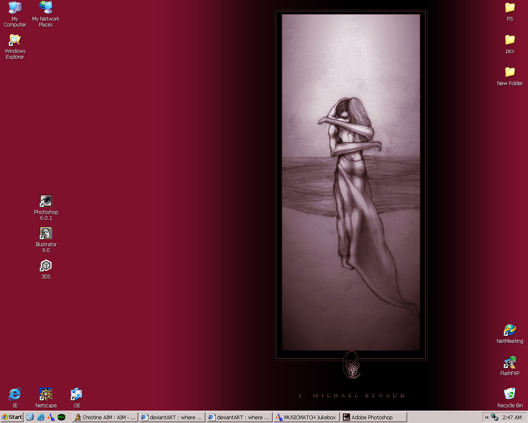Viewport: 528px width, 423px height.
Task: Switch to deviantART window beside Christine AIM
Action: tap(172, 417)
